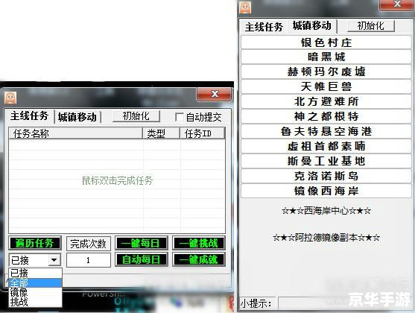Select 全部 in the dropdown list

click(x=36, y=282)
